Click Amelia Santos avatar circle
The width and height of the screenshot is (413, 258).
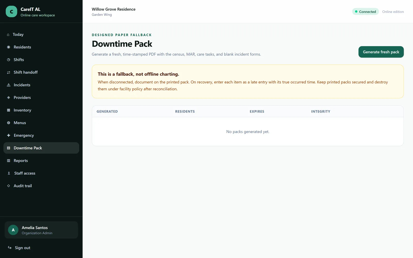tap(13, 230)
